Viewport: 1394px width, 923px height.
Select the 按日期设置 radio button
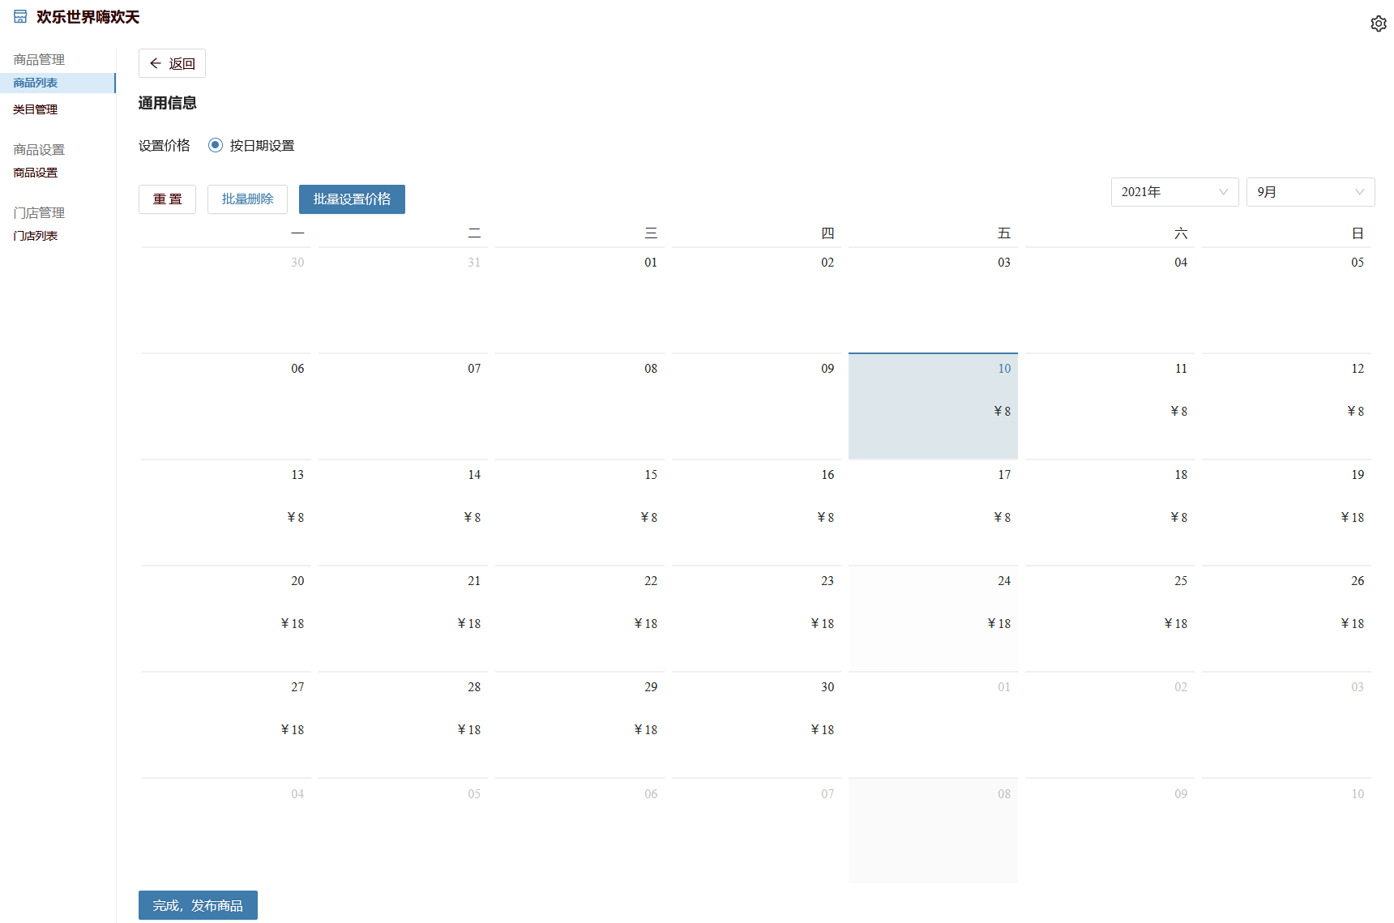point(215,145)
